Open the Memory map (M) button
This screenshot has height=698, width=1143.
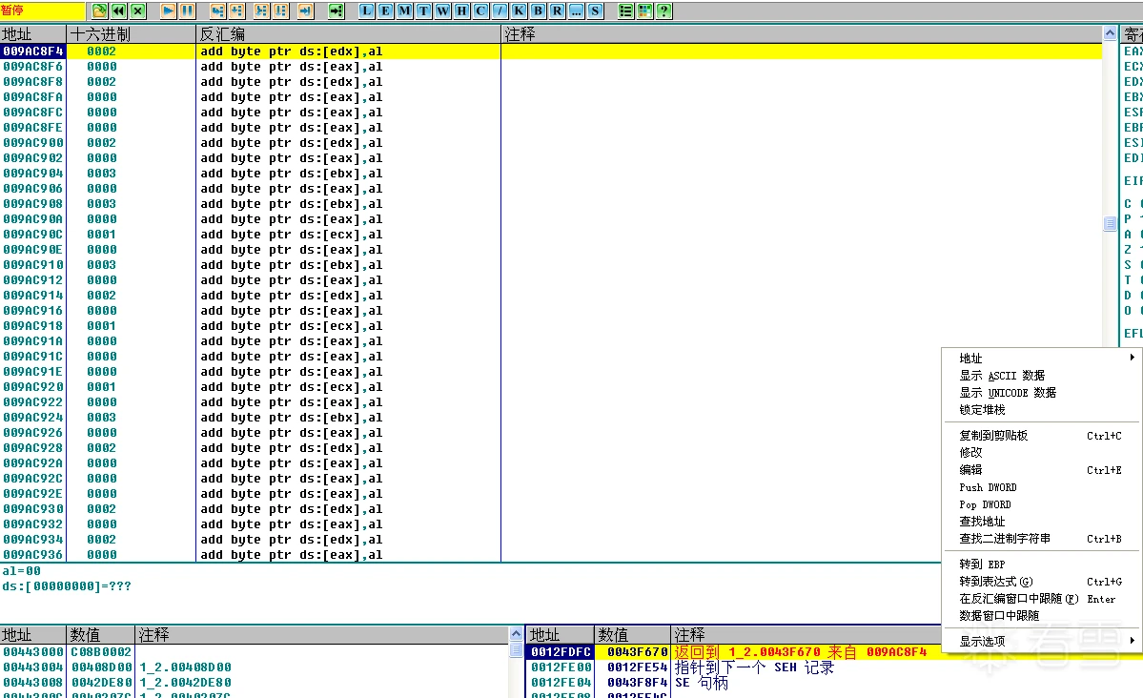coord(404,11)
